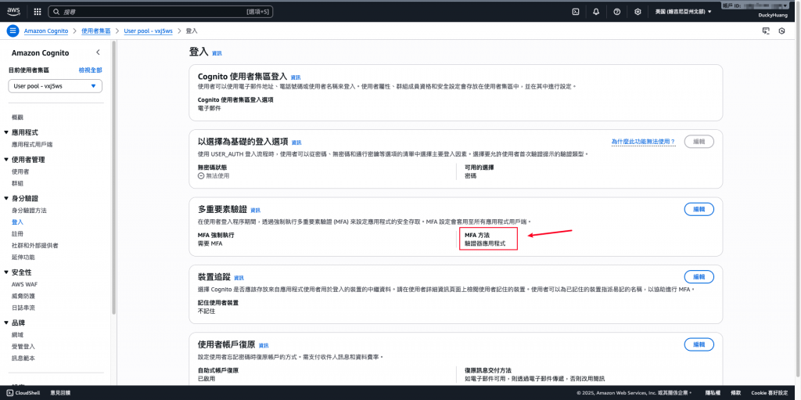Click the clock icon at top right
Image resolution: width=801 pixels, height=400 pixels.
pyautogui.click(x=781, y=31)
